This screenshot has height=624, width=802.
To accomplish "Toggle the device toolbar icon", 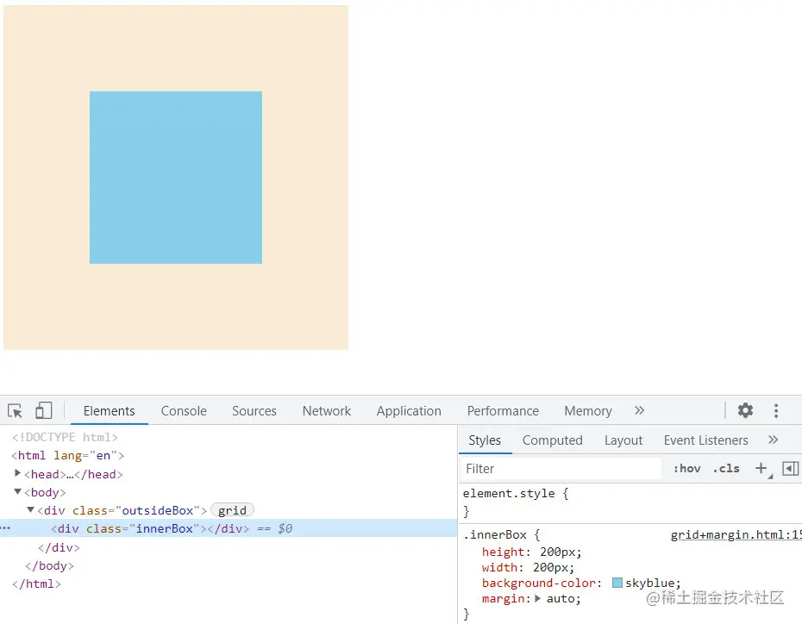I will (43, 410).
